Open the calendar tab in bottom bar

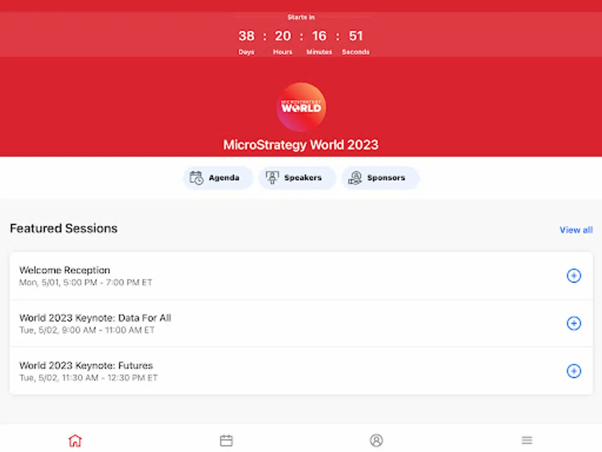226,440
